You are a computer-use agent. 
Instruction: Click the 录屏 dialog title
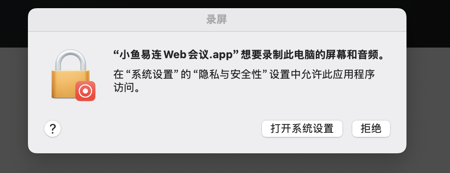tap(217, 20)
